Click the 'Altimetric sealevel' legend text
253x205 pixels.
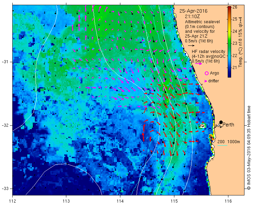coord(202,22)
